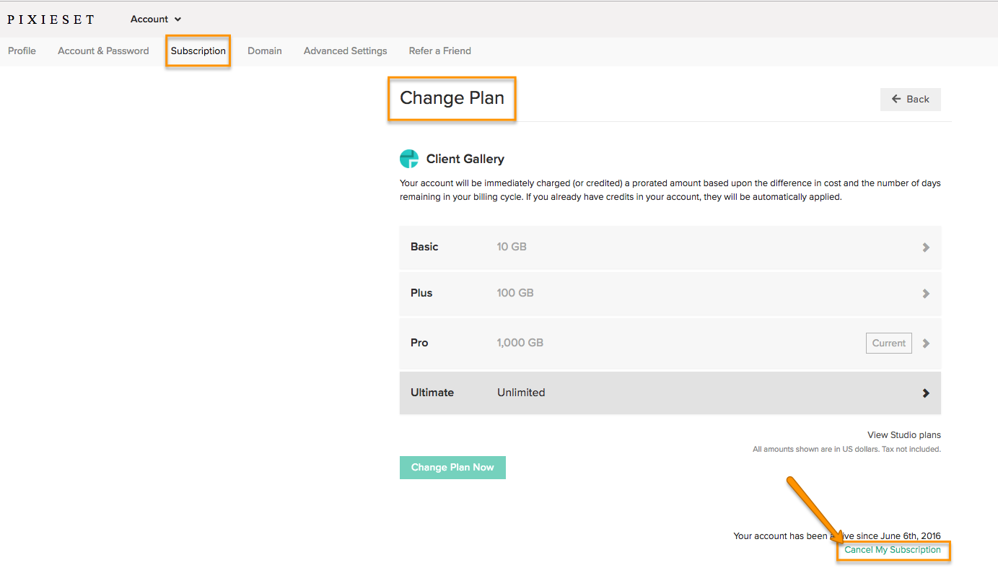Viewport: 998px width, 573px height.
Task: Open the View Studio plans link
Action: click(x=904, y=435)
